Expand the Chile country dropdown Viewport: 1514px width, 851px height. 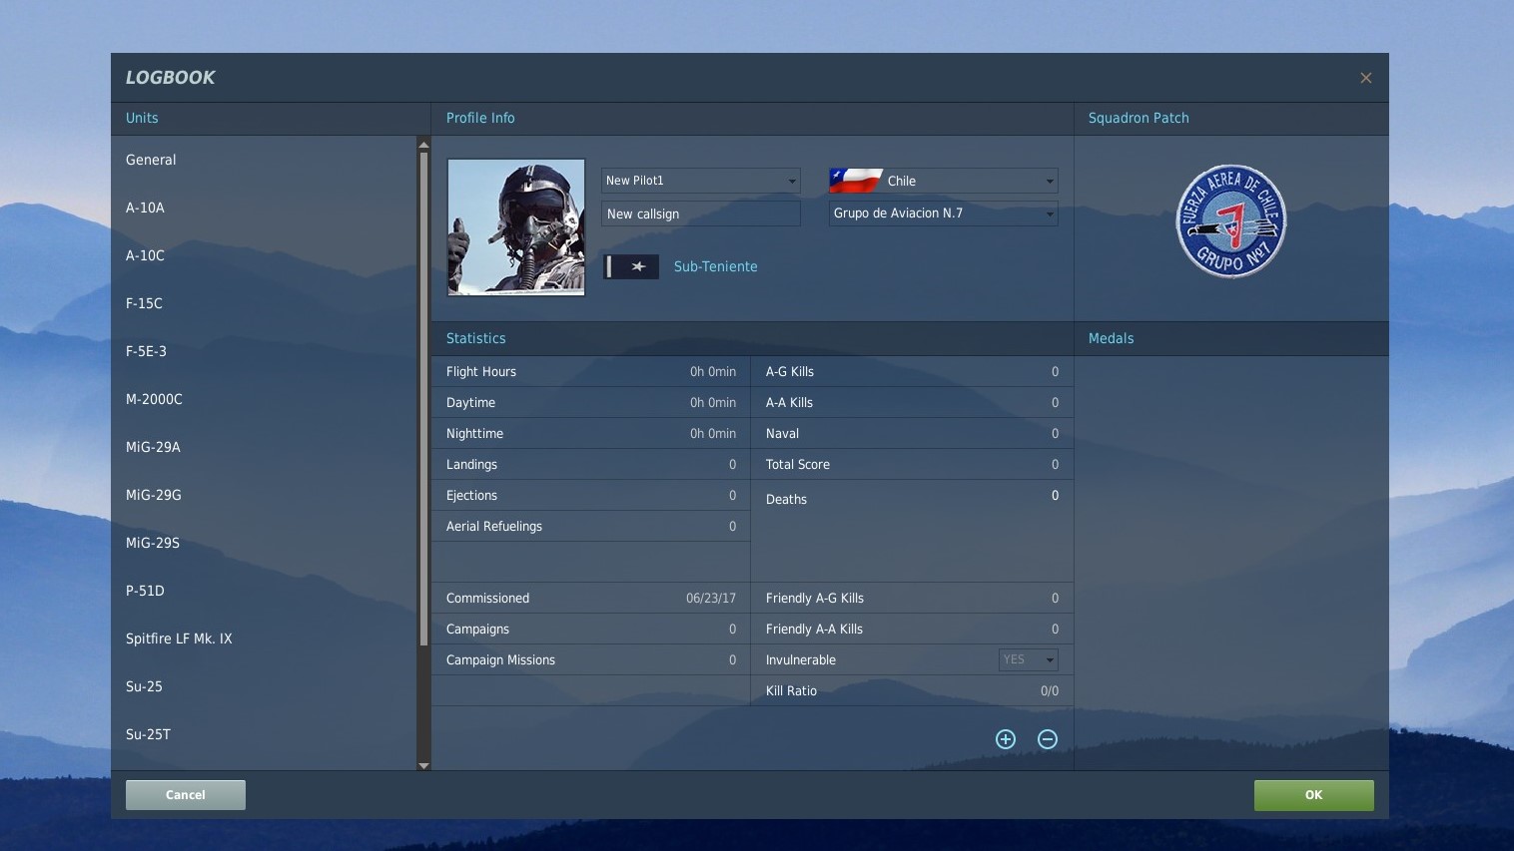[x=1049, y=182]
